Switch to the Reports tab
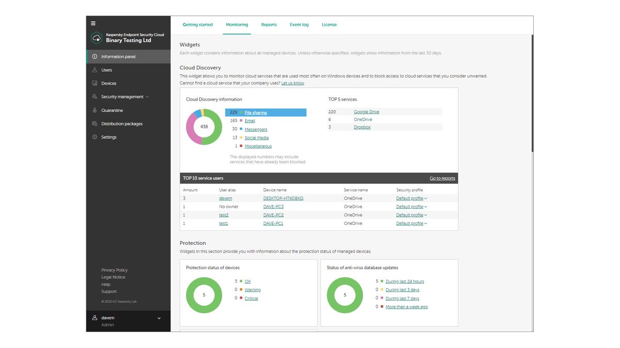The image size is (620, 348). (x=269, y=24)
